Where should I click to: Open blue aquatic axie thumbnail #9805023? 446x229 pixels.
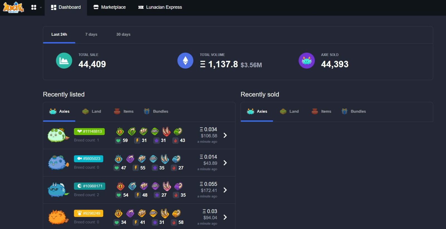(58, 163)
